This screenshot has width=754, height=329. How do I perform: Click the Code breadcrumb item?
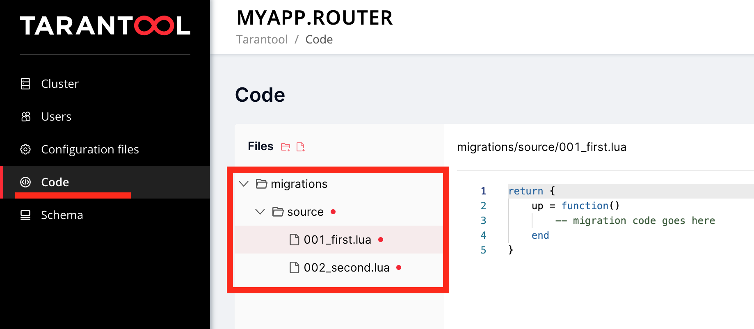pos(319,39)
